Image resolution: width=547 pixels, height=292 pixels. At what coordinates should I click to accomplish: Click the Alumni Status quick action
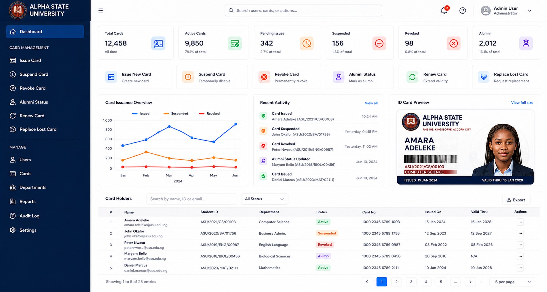point(360,77)
